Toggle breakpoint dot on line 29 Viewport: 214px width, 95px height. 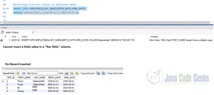pos(8,8)
